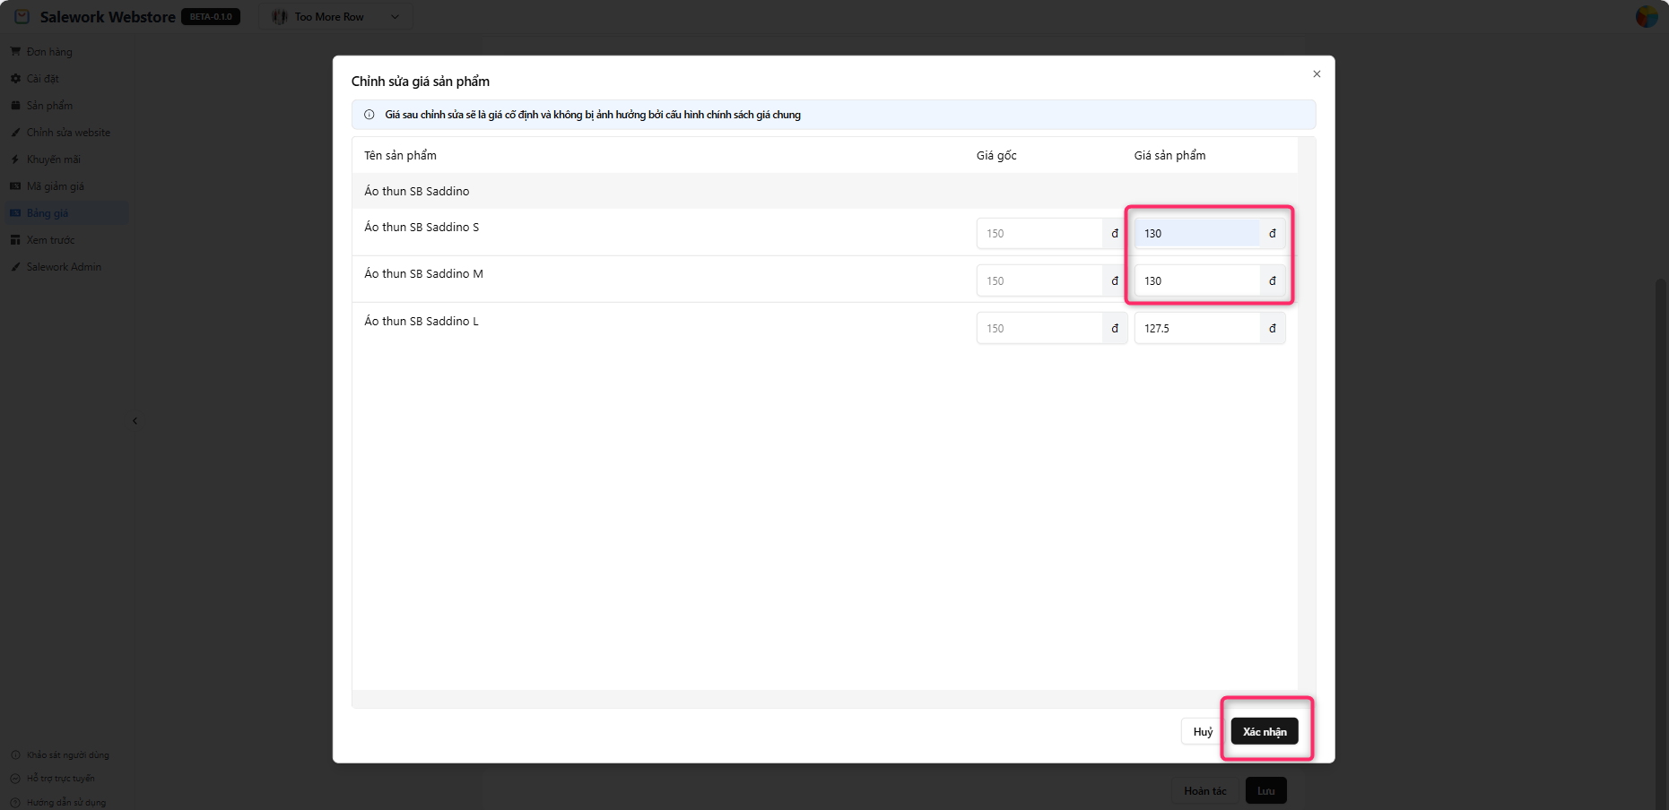
Task: Click the Đơn hàng cart icon
Action: (x=15, y=52)
